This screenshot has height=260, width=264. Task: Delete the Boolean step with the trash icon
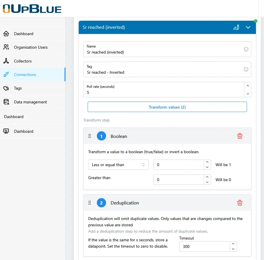click(x=240, y=136)
